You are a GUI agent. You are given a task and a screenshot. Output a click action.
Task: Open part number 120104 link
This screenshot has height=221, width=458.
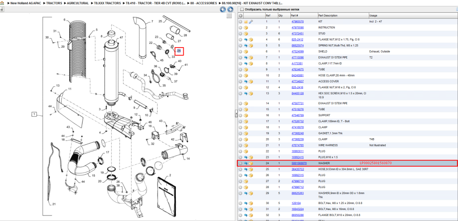click(295, 203)
